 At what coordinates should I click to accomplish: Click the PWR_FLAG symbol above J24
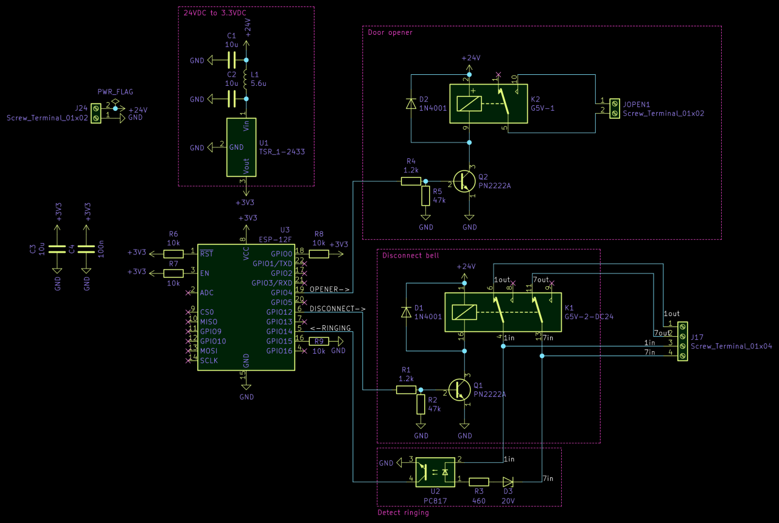(x=115, y=100)
